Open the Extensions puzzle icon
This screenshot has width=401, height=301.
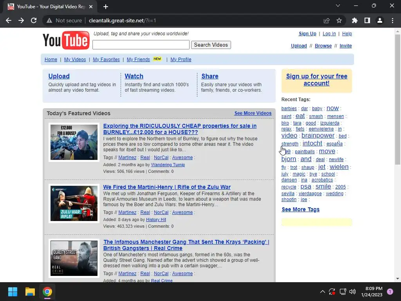click(355, 20)
